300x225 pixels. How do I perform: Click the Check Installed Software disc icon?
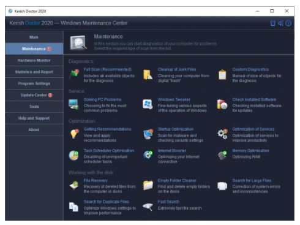pos(222,104)
